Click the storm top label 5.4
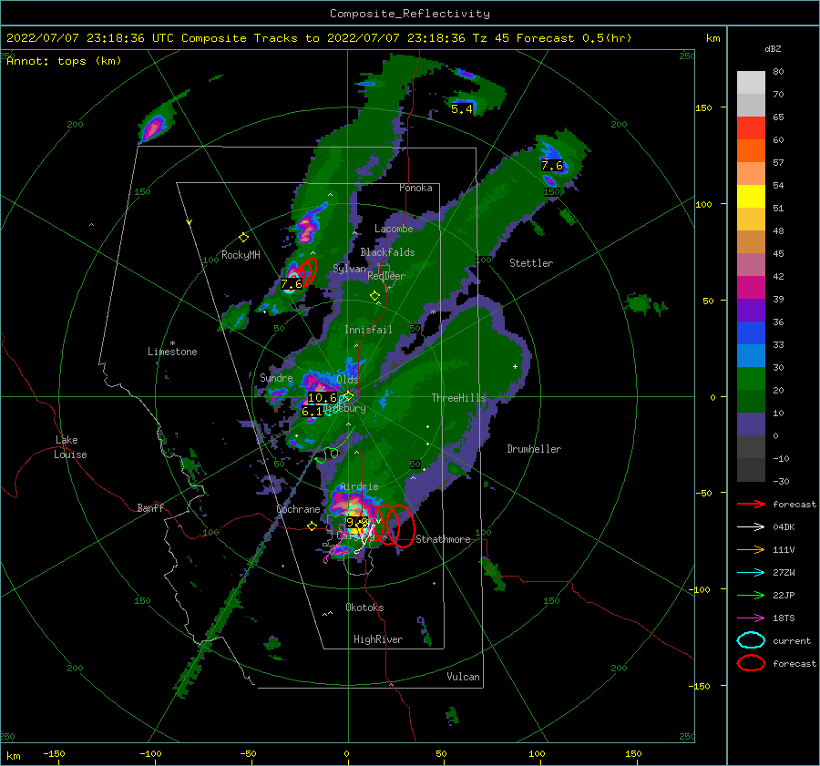This screenshot has height=766, width=820. [x=462, y=109]
